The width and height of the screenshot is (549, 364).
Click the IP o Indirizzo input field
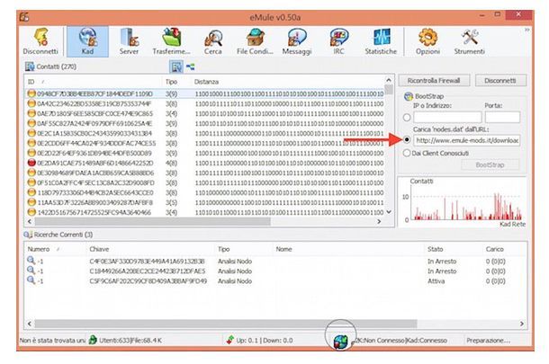(x=447, y=117)
